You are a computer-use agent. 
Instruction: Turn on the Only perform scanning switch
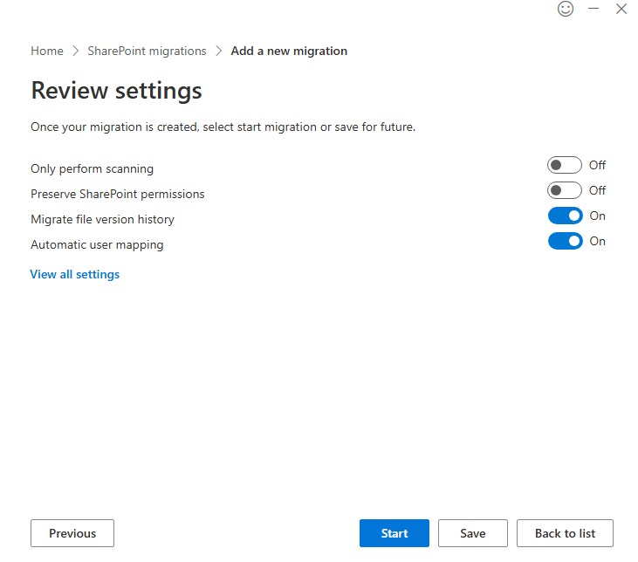(564, 166)
